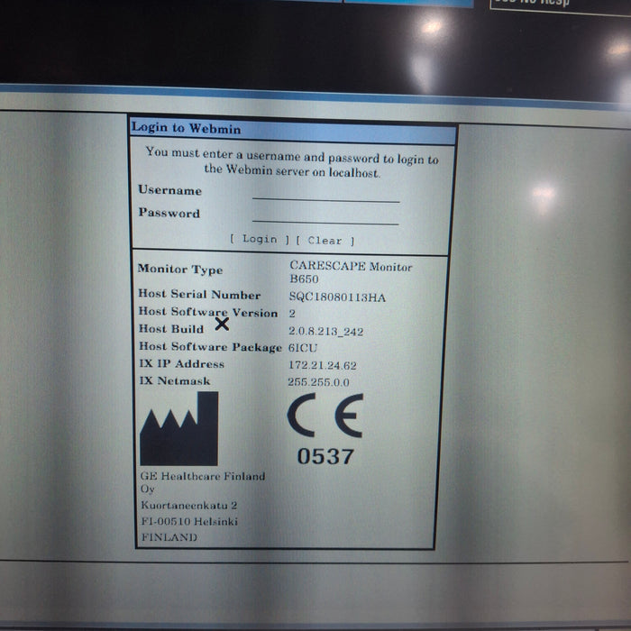Select build value '2.0.8.213_242'
Viewport: 631px width, 631px height.
pos(326,331)
